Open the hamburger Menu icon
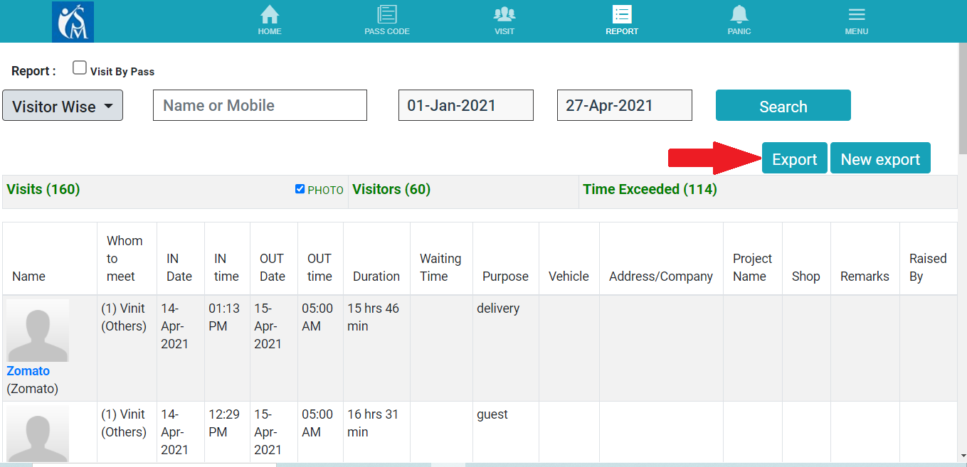This screenshot has width=967, height=467. (856, 14)
